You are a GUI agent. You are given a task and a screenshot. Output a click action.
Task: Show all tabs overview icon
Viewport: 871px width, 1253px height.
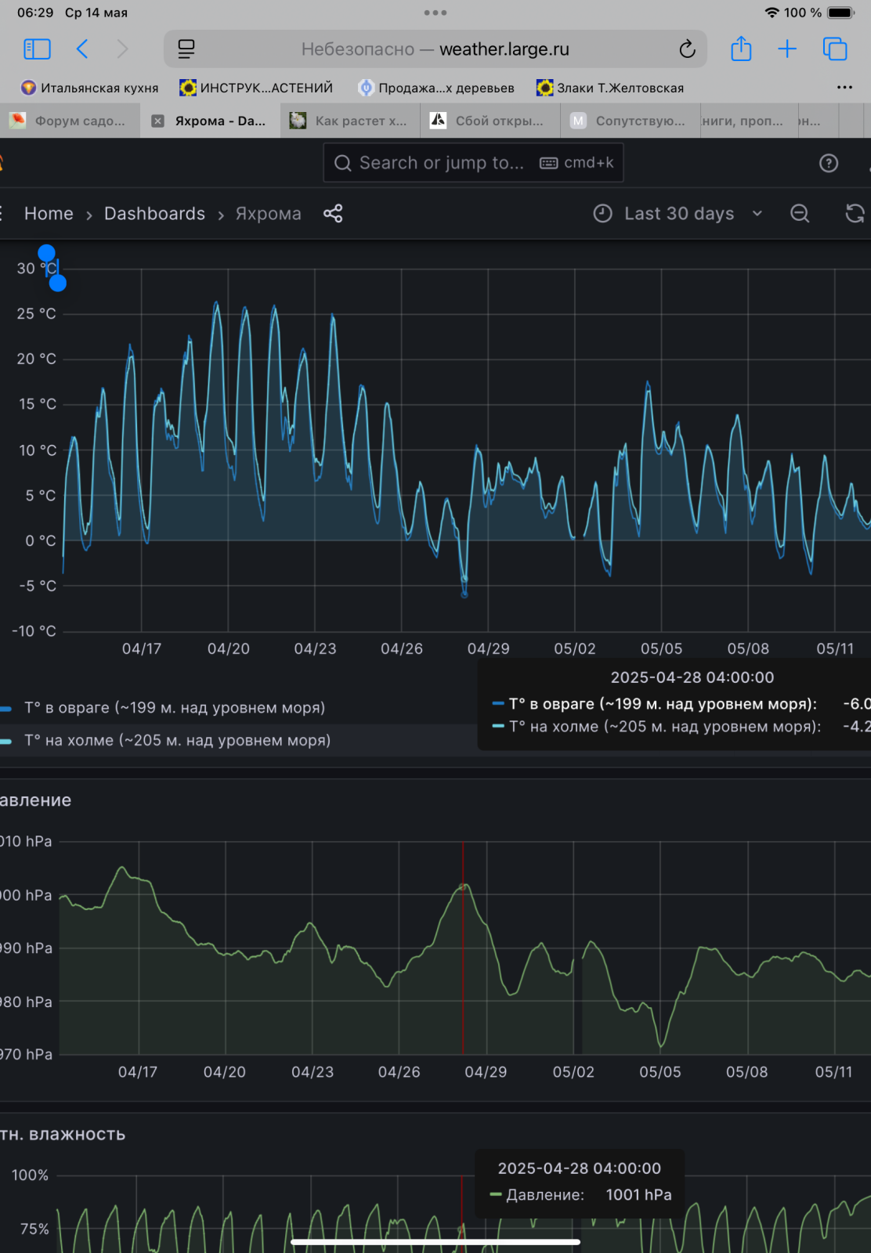835,49
